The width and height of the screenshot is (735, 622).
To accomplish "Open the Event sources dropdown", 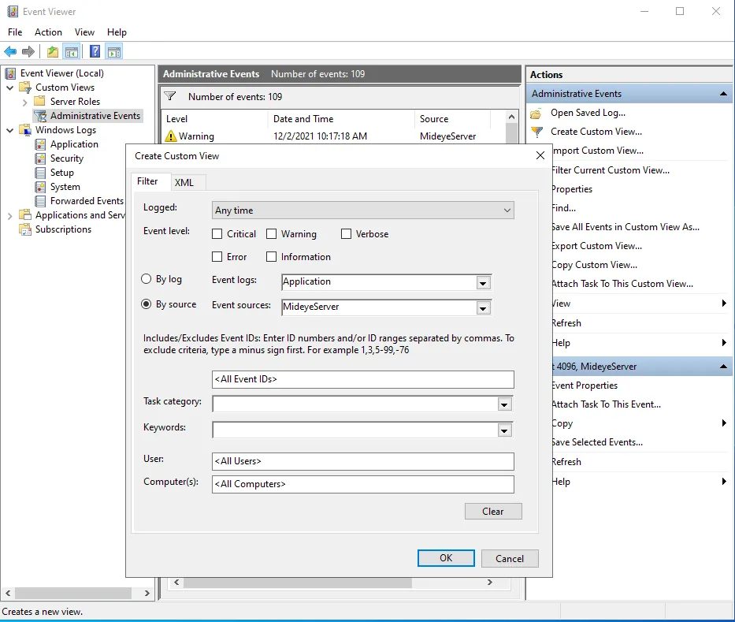I will click(x=483, y=307).
